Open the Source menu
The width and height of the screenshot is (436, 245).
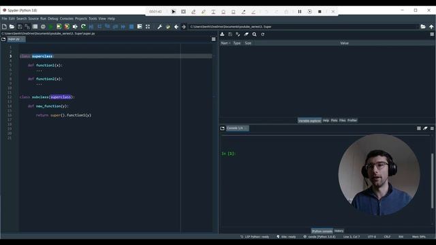click(x=33, y=18)
